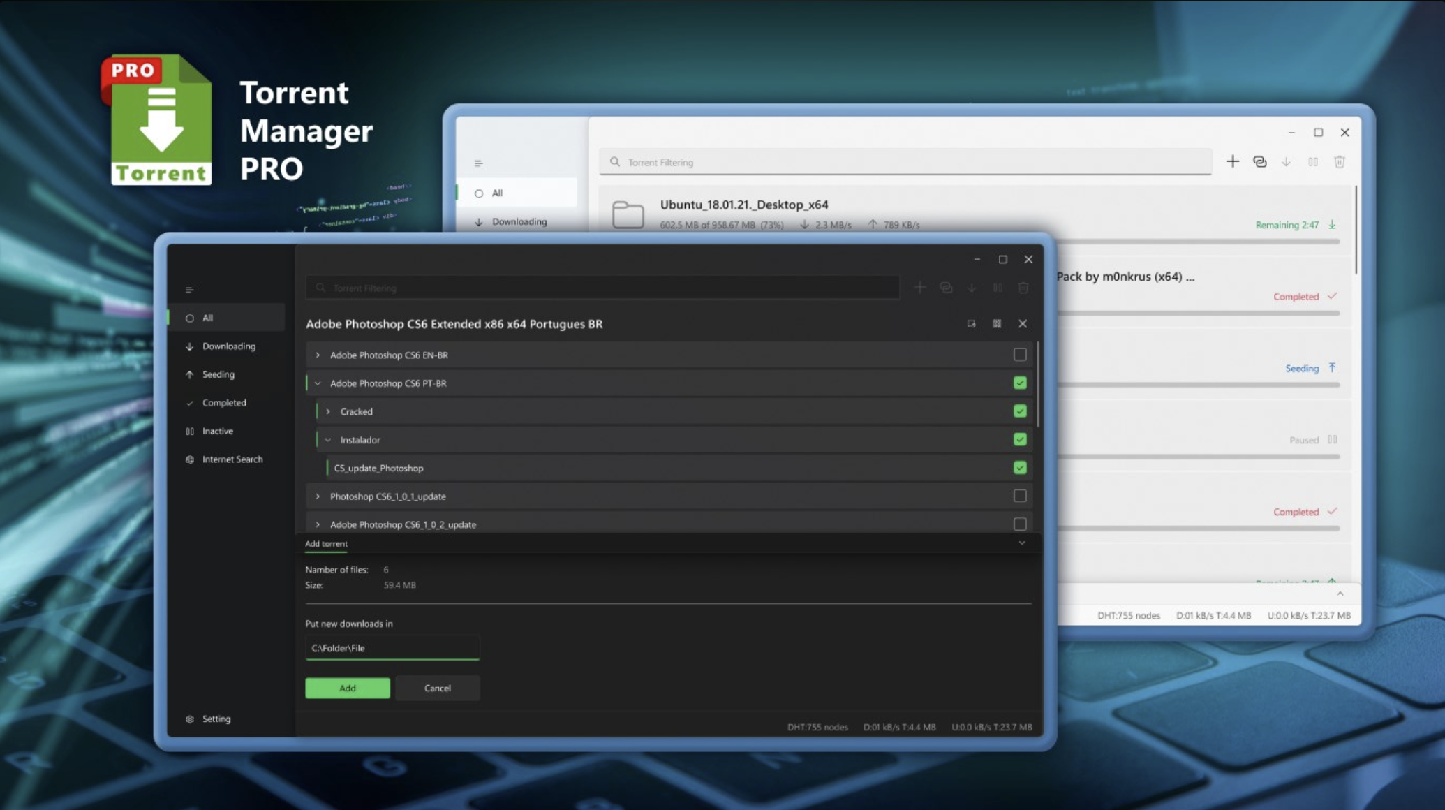Image resolution: width=1445 pixels, height=810 pixels.
Task: Expand the Cracked folder
Action: 328,412
